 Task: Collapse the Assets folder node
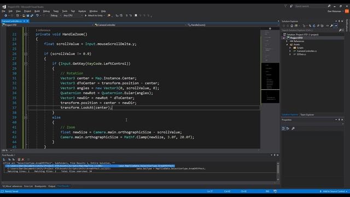tap(287, 45)
